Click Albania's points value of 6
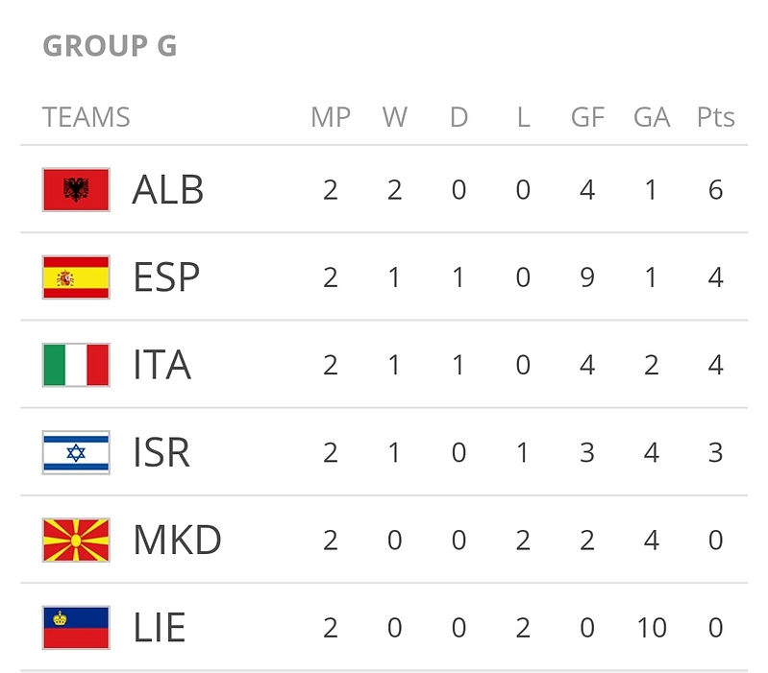 [715, 190]
